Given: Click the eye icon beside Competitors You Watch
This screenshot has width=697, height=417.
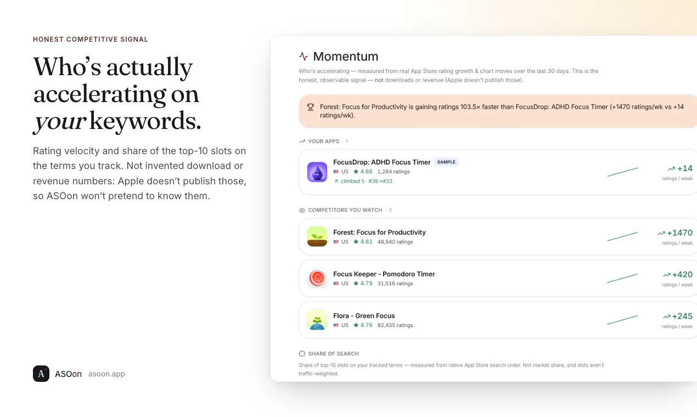Looking at the screenshot, I should [302, 210].
